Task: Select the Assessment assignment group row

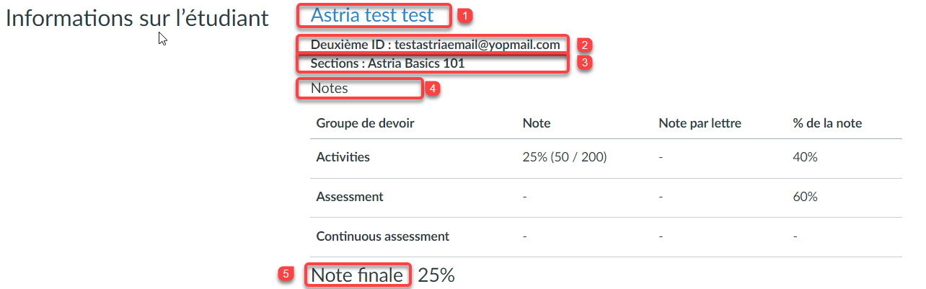Action: point(606,197)
